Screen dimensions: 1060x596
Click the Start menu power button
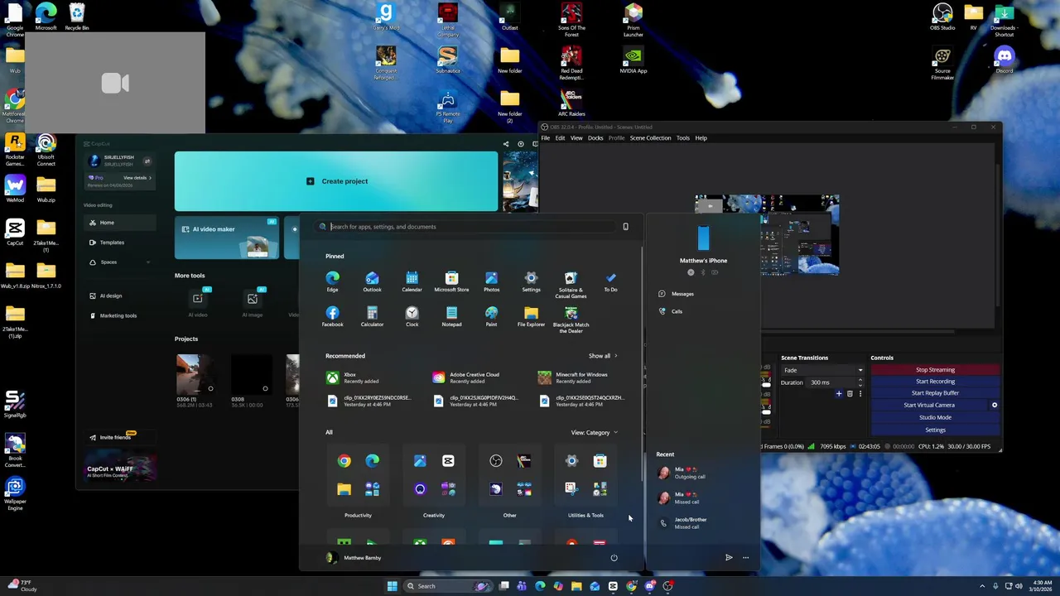pos(614,558)
